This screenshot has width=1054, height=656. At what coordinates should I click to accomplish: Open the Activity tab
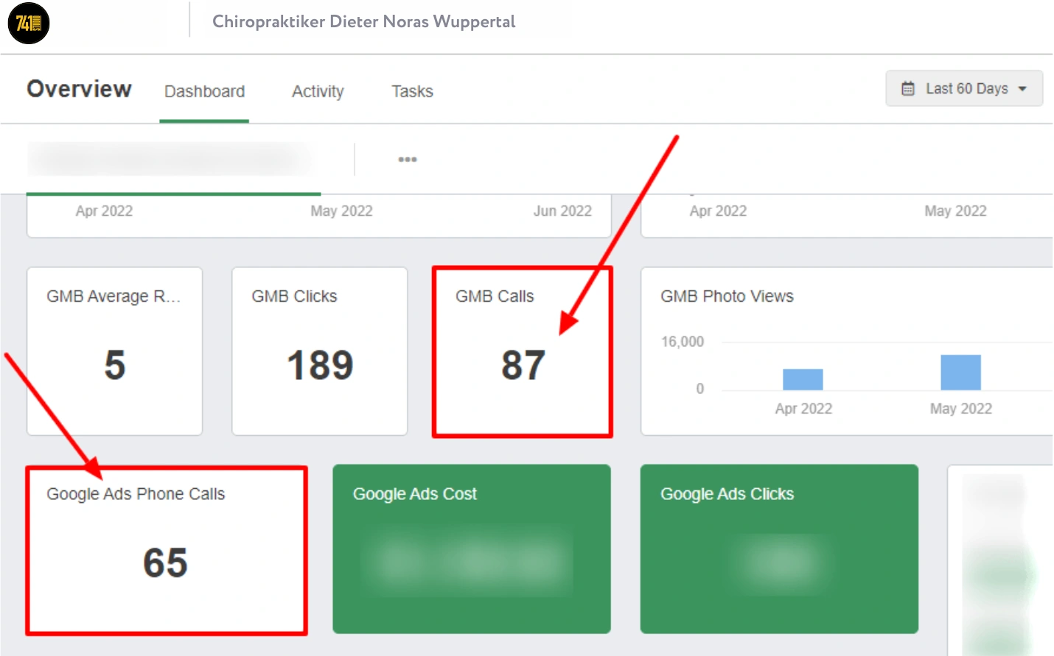(x=318, y=92)
